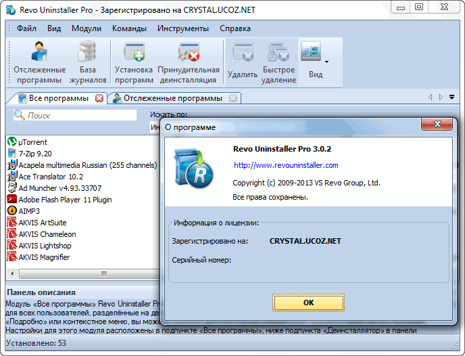Click the CRYSTAL.UCOZ.NET registered name
This screenshot has height=356, width=465.
[305, 241]
